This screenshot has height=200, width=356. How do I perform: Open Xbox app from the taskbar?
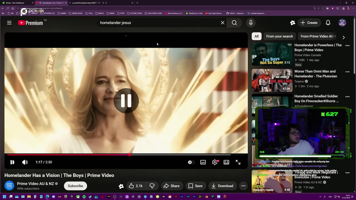click(x=78, y=197)
